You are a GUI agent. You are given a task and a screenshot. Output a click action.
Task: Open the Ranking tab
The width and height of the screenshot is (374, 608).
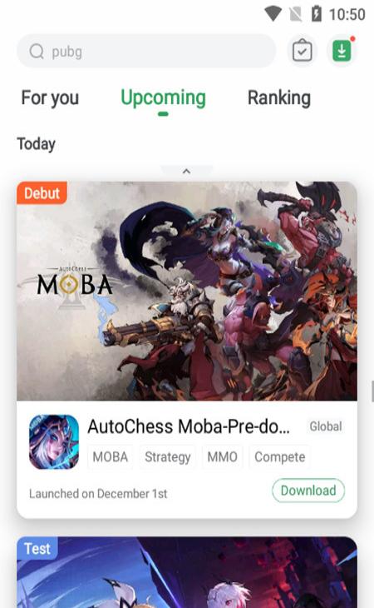point(279,97)
